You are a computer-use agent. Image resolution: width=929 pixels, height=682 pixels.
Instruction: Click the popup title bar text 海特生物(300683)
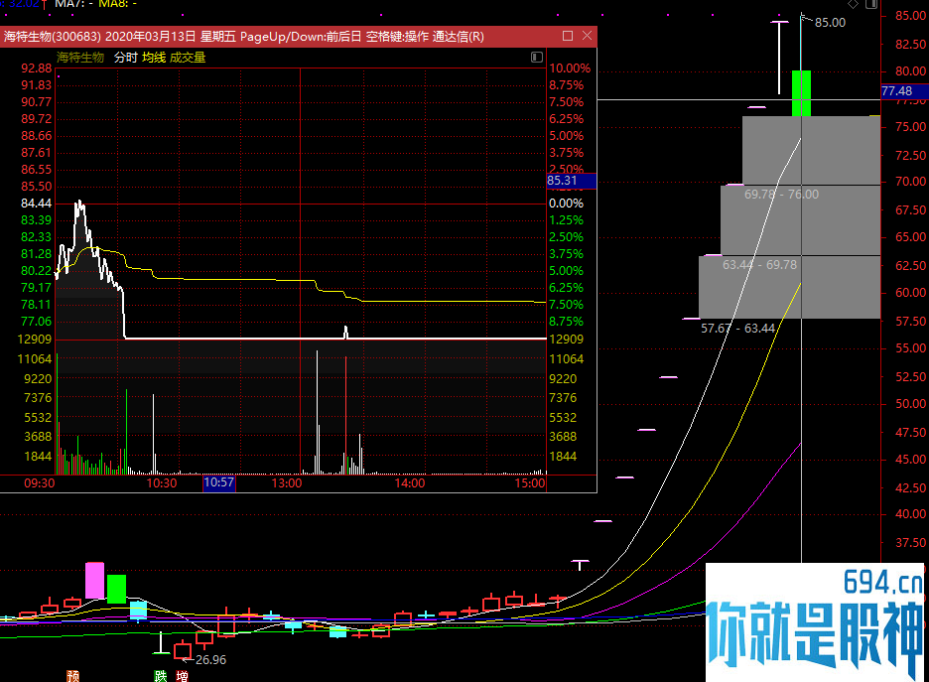tap(53, 37)
